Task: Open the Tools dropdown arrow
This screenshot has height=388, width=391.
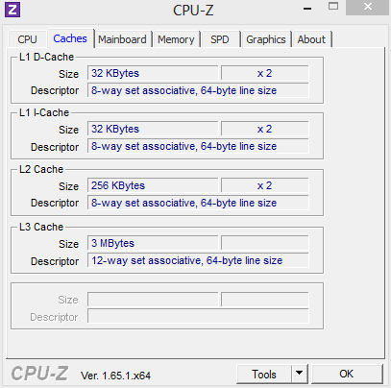Action: (300, 374)
